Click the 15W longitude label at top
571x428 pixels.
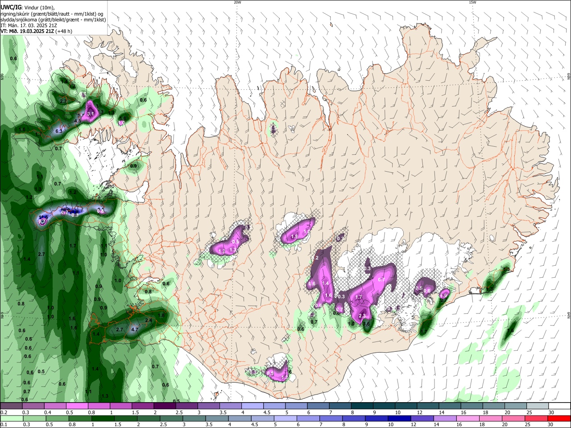pyautogui.click(x=472, y=2)
